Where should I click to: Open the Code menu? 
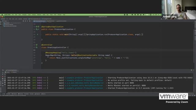click(x=29, y=15)
